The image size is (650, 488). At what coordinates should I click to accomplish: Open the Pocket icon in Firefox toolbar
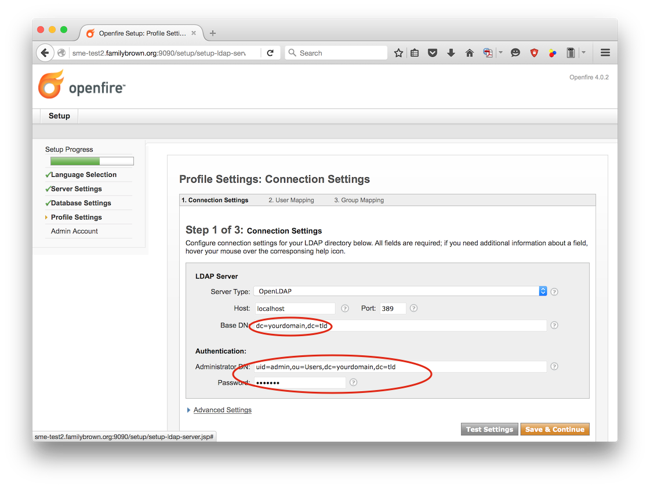click(x=433, y=53)
